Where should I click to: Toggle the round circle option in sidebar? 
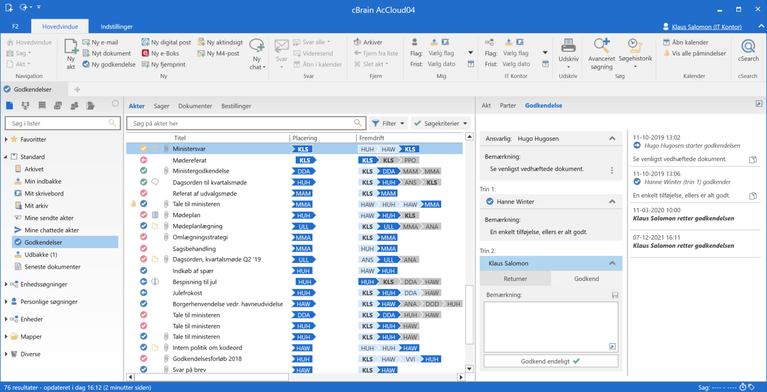click(115, 103)
